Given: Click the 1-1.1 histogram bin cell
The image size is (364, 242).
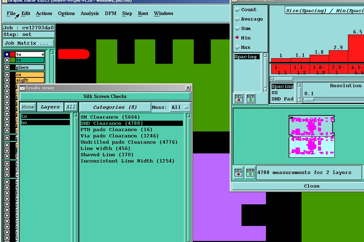Looking at the screenshot, I should tap(281, 69).
